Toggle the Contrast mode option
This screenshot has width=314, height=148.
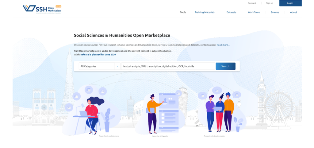[x=252, y=3]
